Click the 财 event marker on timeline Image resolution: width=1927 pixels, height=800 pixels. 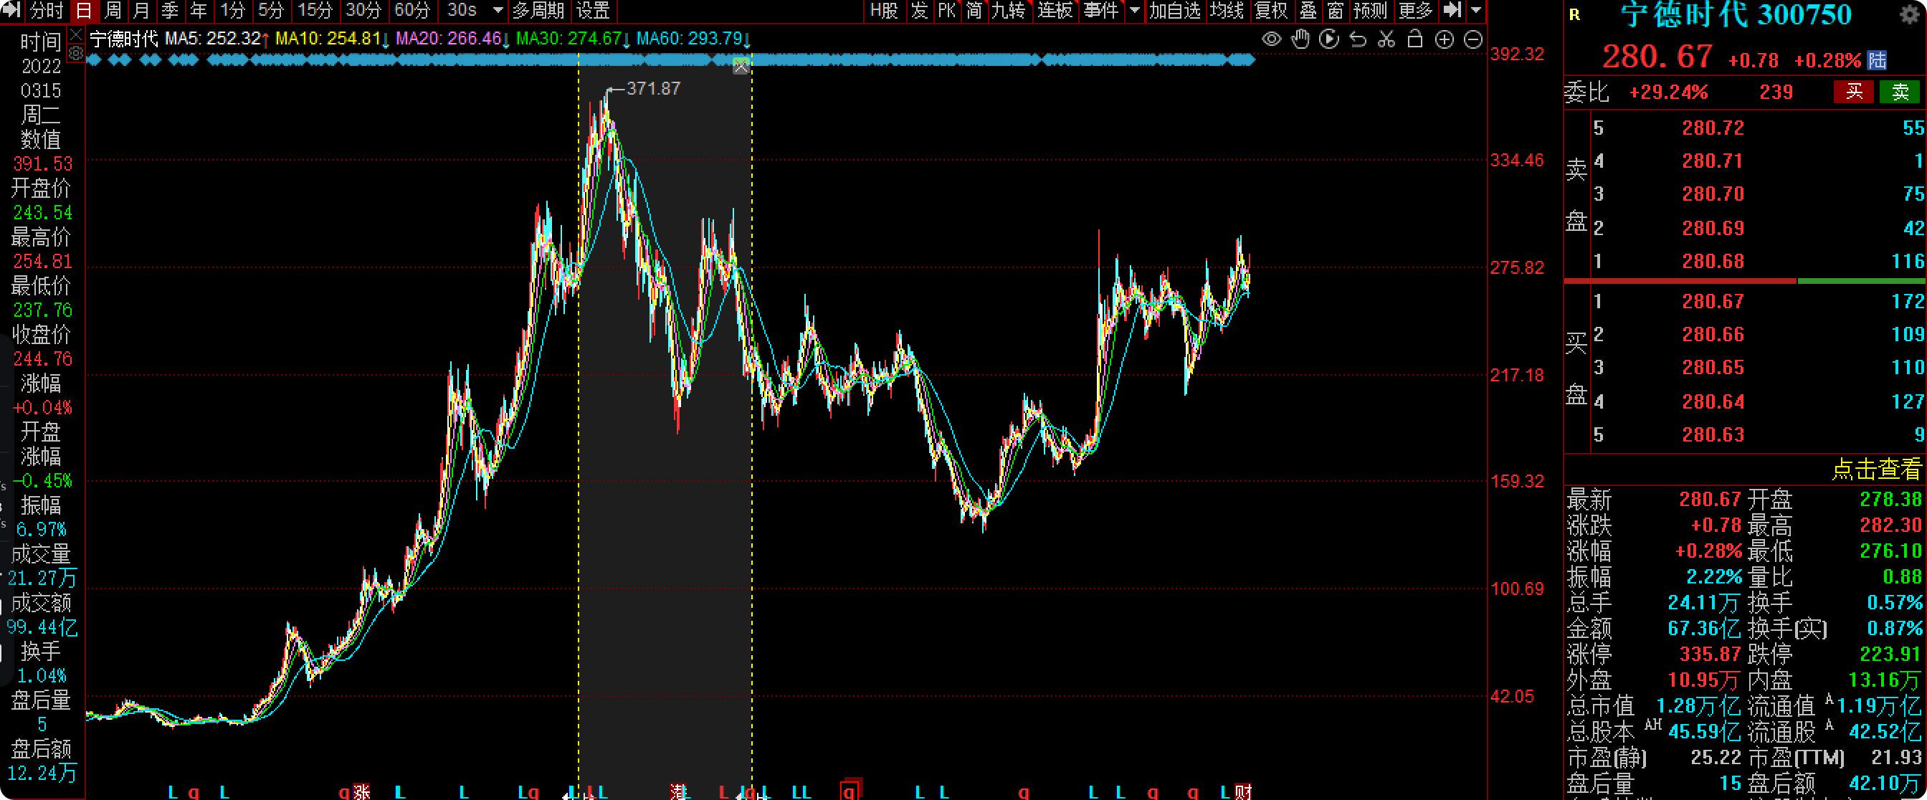[1243, 792]
